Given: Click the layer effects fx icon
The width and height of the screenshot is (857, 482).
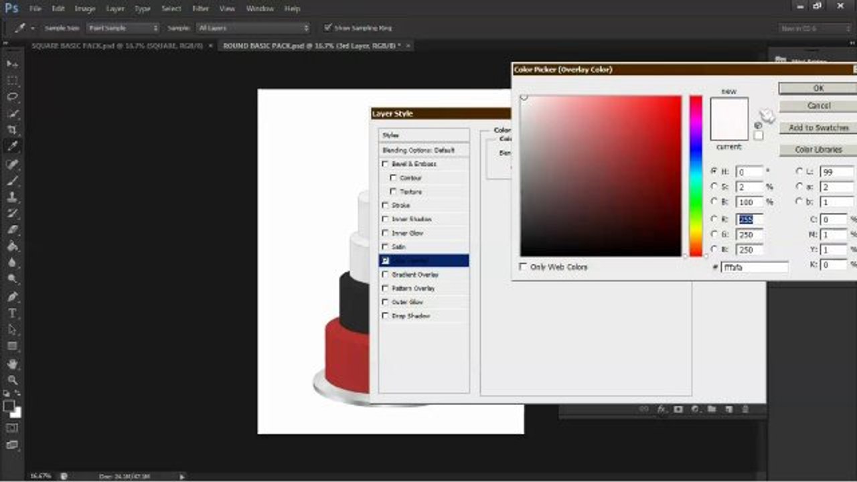Looking at the screenshot, I should (661, 408).
